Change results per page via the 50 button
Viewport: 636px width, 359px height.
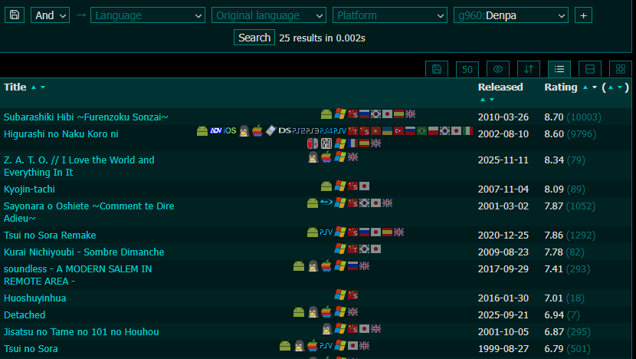[x=467, y=69]
